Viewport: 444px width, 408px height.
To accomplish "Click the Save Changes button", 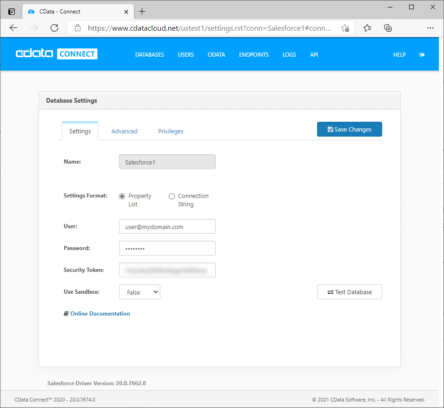I will pyautogui.click(x=349, y=129).
